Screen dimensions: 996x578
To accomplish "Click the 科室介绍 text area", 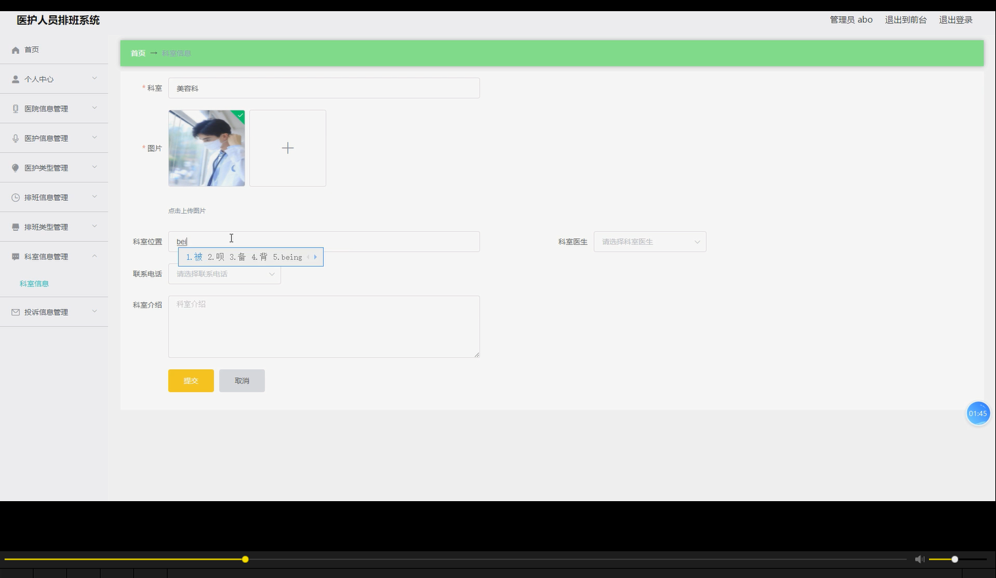I will coord(324,326).
